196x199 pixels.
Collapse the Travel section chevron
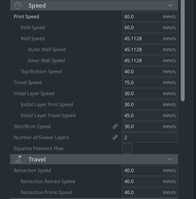pos(170,159)
